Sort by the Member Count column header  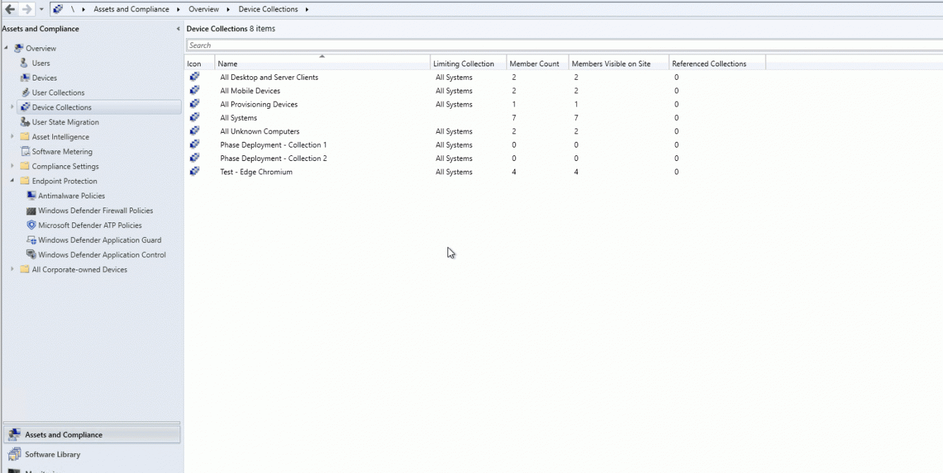(536, 63)
